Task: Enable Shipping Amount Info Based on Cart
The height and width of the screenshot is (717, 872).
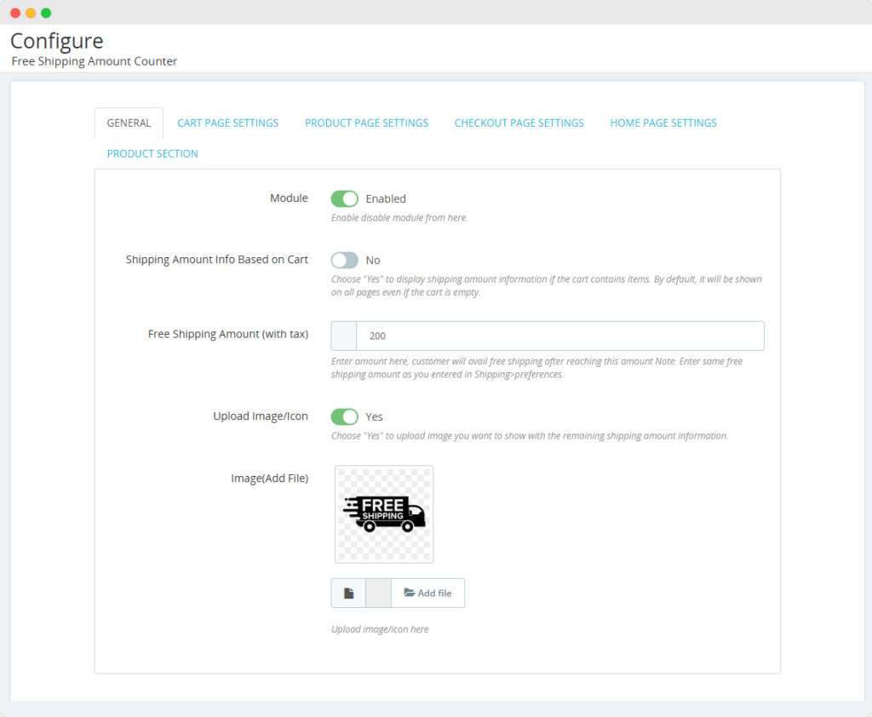Action: (x=344, y=260)
